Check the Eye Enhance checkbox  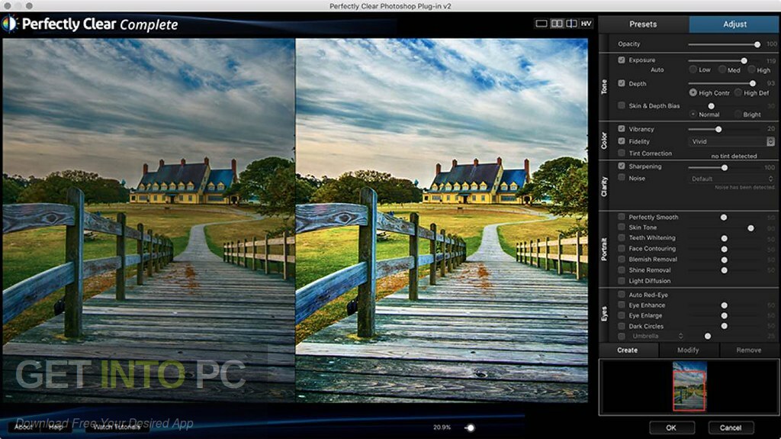click(x=622, y=305)
